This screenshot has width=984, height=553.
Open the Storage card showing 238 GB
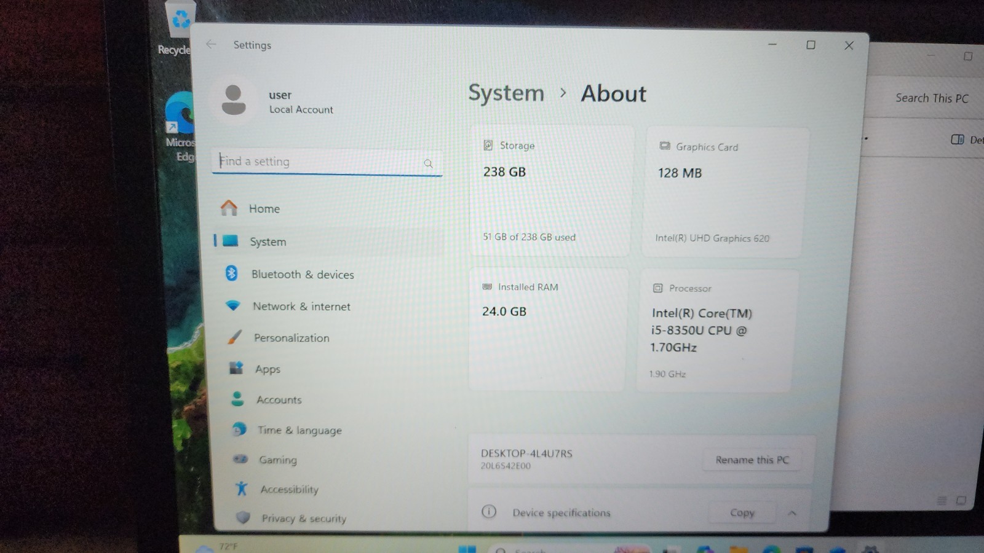click(552, 191)
